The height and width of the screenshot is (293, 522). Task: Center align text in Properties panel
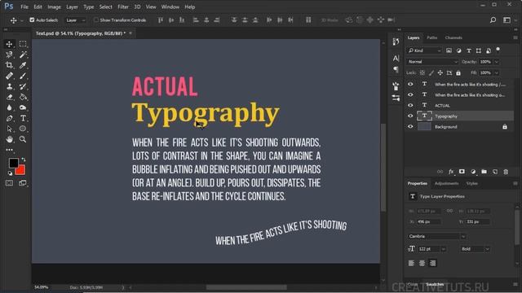point(422,263)
